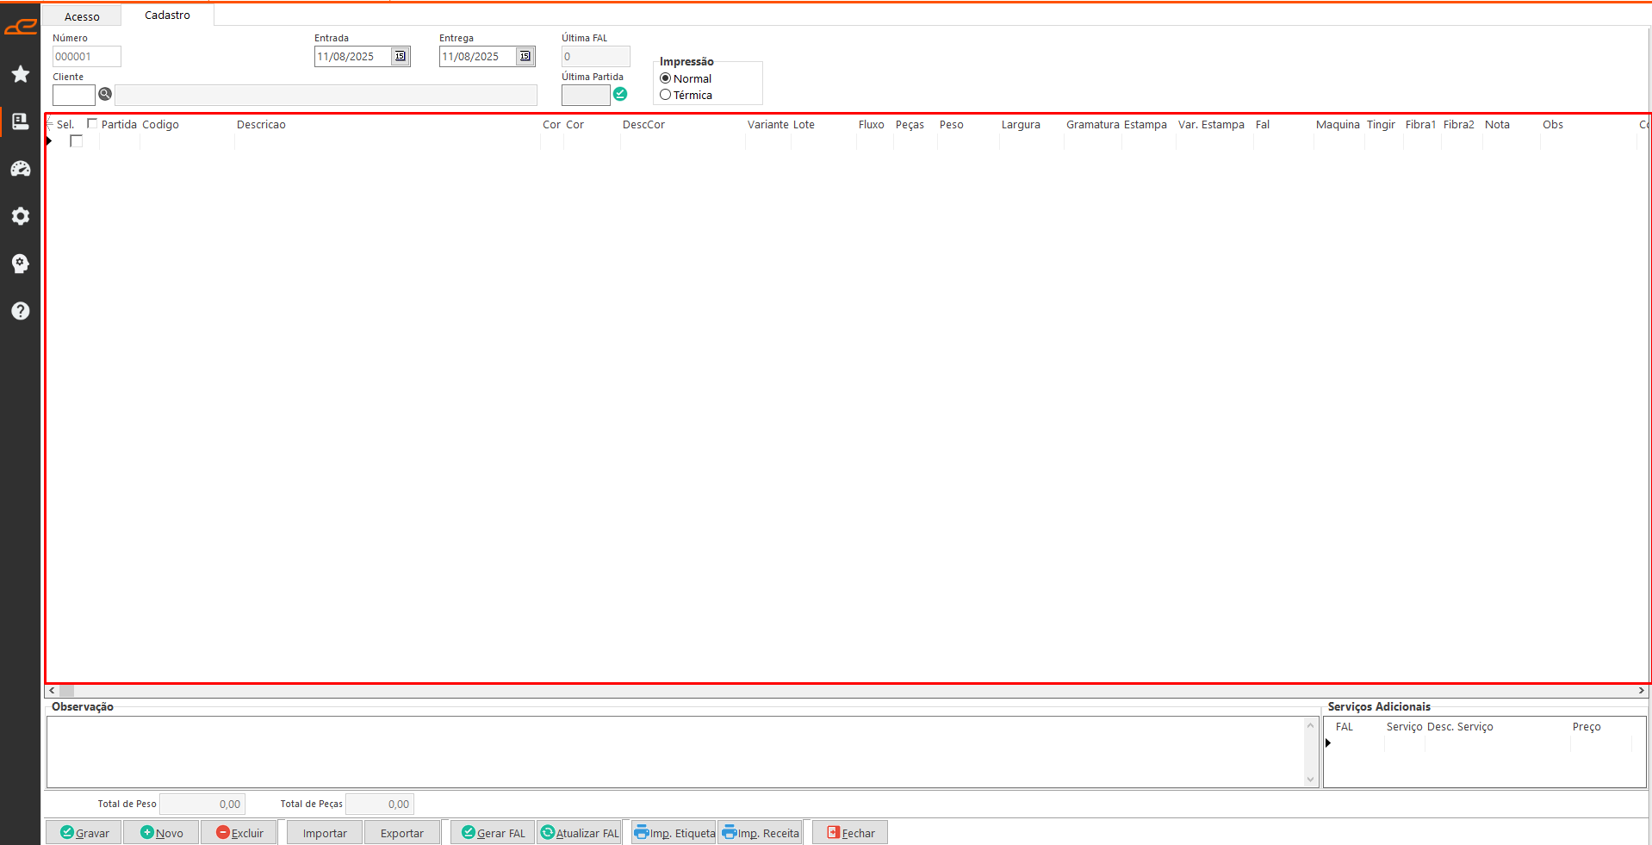Viewport: 1652px width, 845px height.
Task: Open the Entrada date calendar picker
Action: pyautogui.click(x=401, y=56)
